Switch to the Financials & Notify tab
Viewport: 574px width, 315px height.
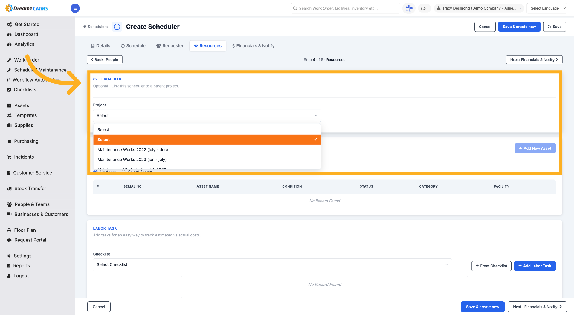click(x=253, y=46)
